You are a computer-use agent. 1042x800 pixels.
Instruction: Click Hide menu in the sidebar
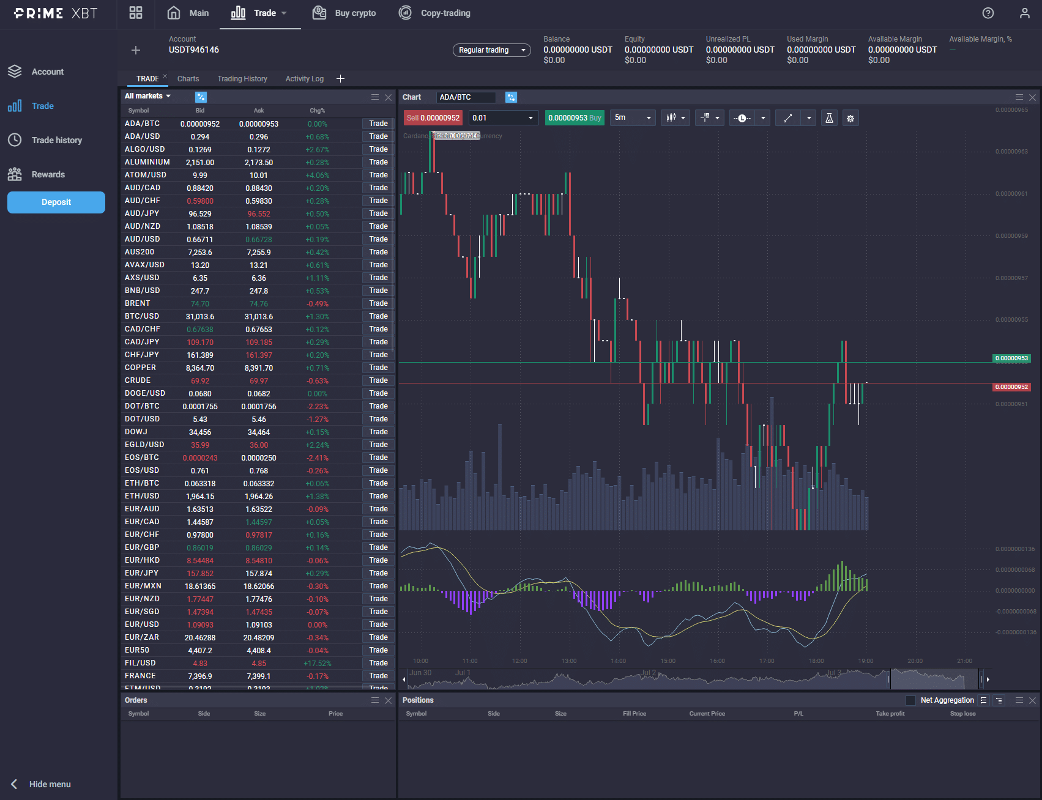[41, 784]
